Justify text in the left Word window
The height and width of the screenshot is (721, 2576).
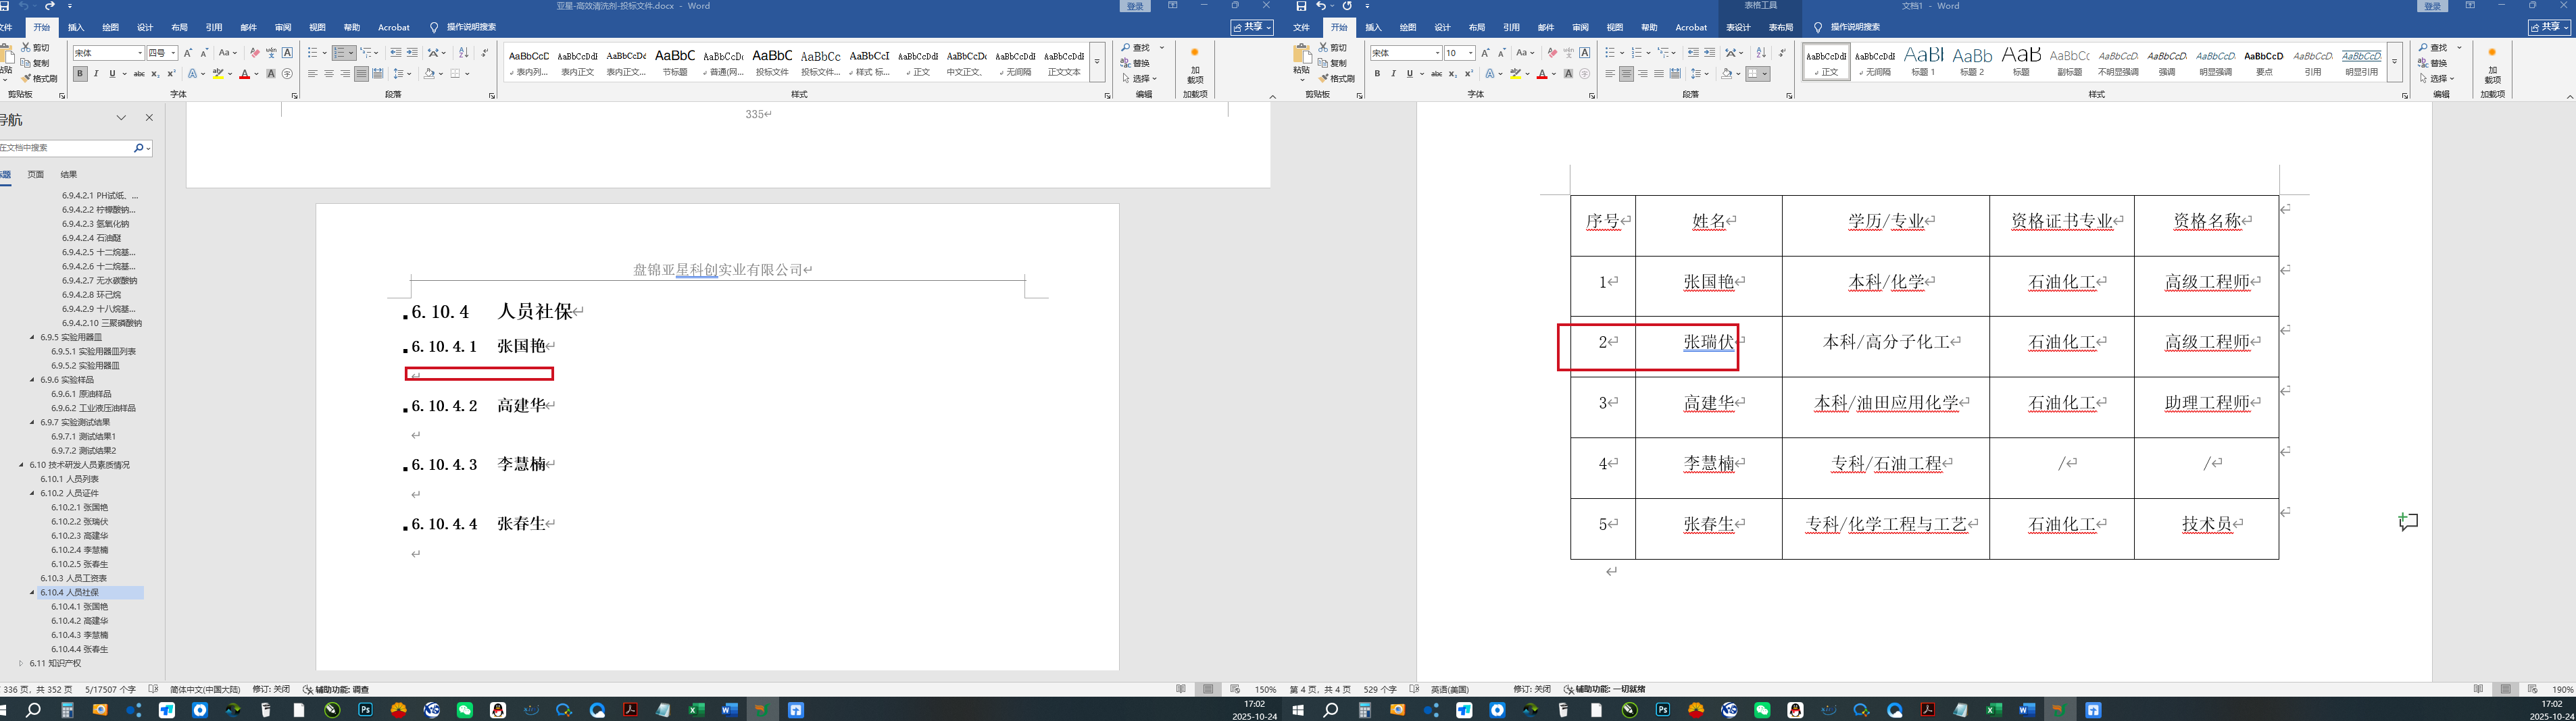(x=361, y=74)
